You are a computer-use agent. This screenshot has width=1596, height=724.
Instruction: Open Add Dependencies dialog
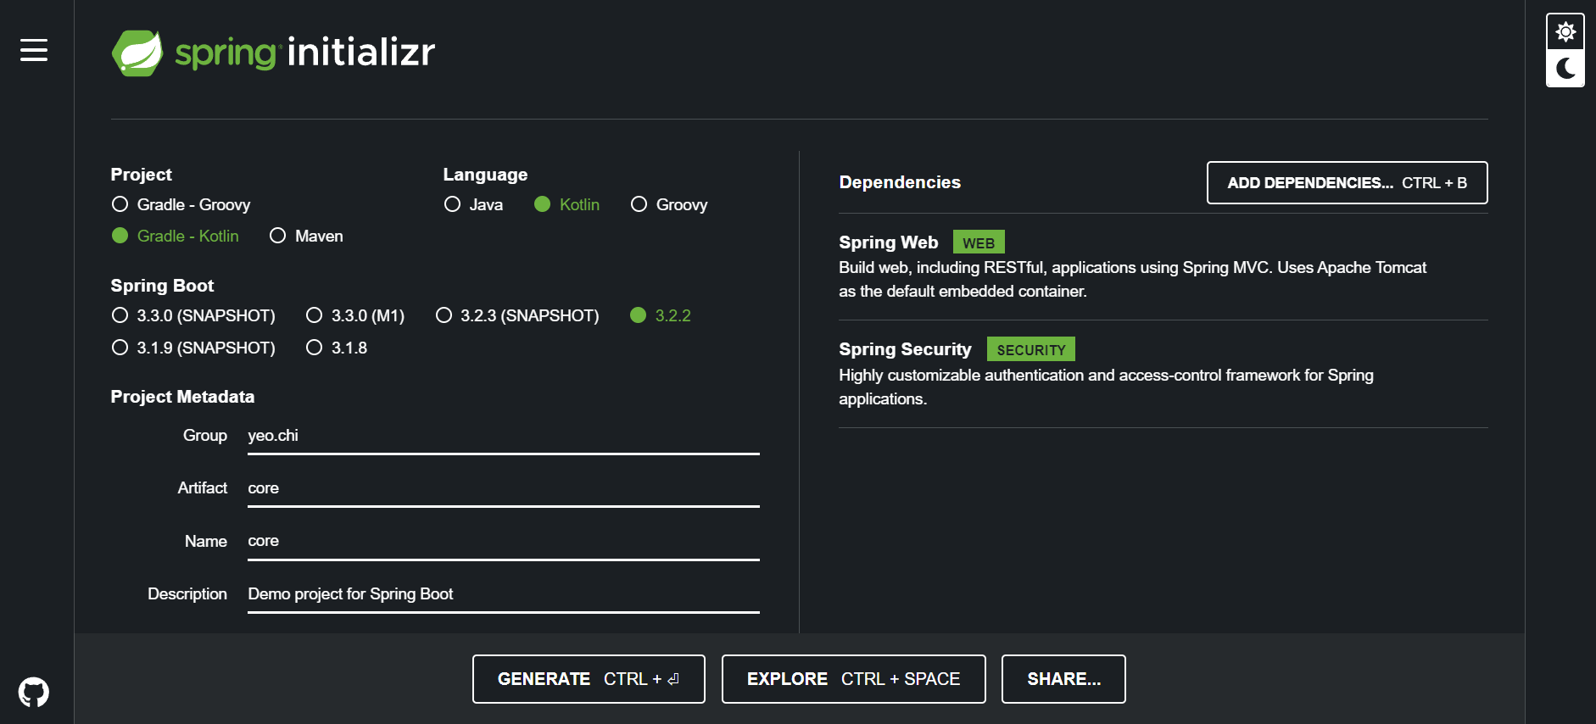point(1347,182)
